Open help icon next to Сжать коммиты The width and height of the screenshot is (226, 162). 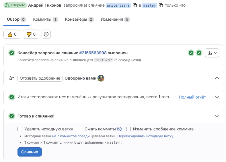pos(119,129)
